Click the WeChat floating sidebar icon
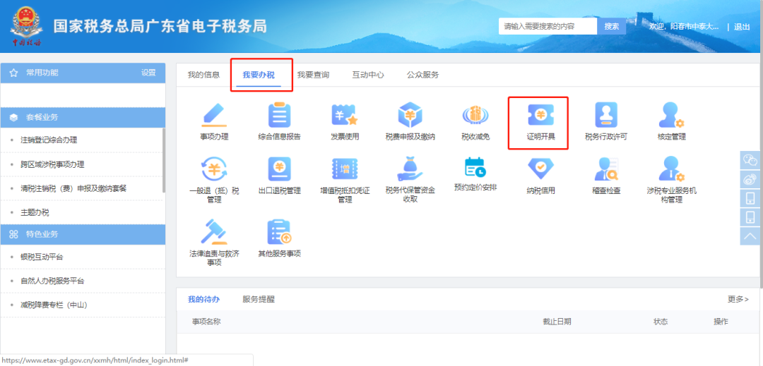This screenshot has width=763, height=366. (x=750, y=159)
